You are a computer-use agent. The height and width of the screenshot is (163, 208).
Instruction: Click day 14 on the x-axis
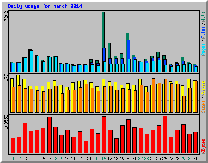[91, 159]
